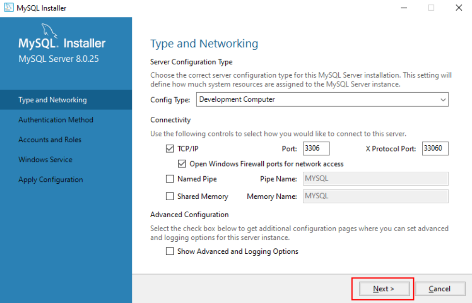Click the 'Connectivity' section label
This screenshot has width=472, height=303.
[x=171, y=120]
